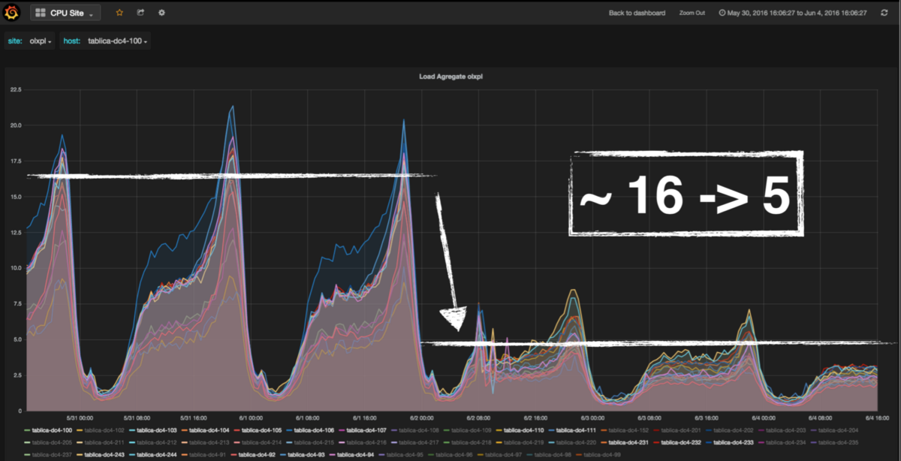
Task: Click the share dashboard icon
Action: [140, 13]
